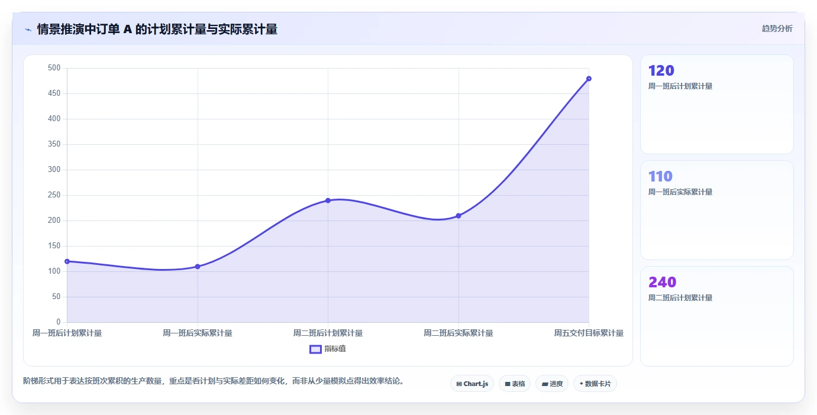Image resolution: width=817 pixels, height=415 pixels.
Task: Click the description text starting 阶梯形式用于
Action: [x=215, y=381]
